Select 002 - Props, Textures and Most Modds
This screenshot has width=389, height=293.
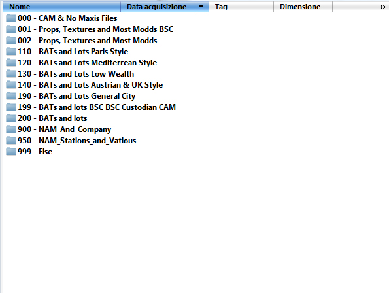coord(88,41)
